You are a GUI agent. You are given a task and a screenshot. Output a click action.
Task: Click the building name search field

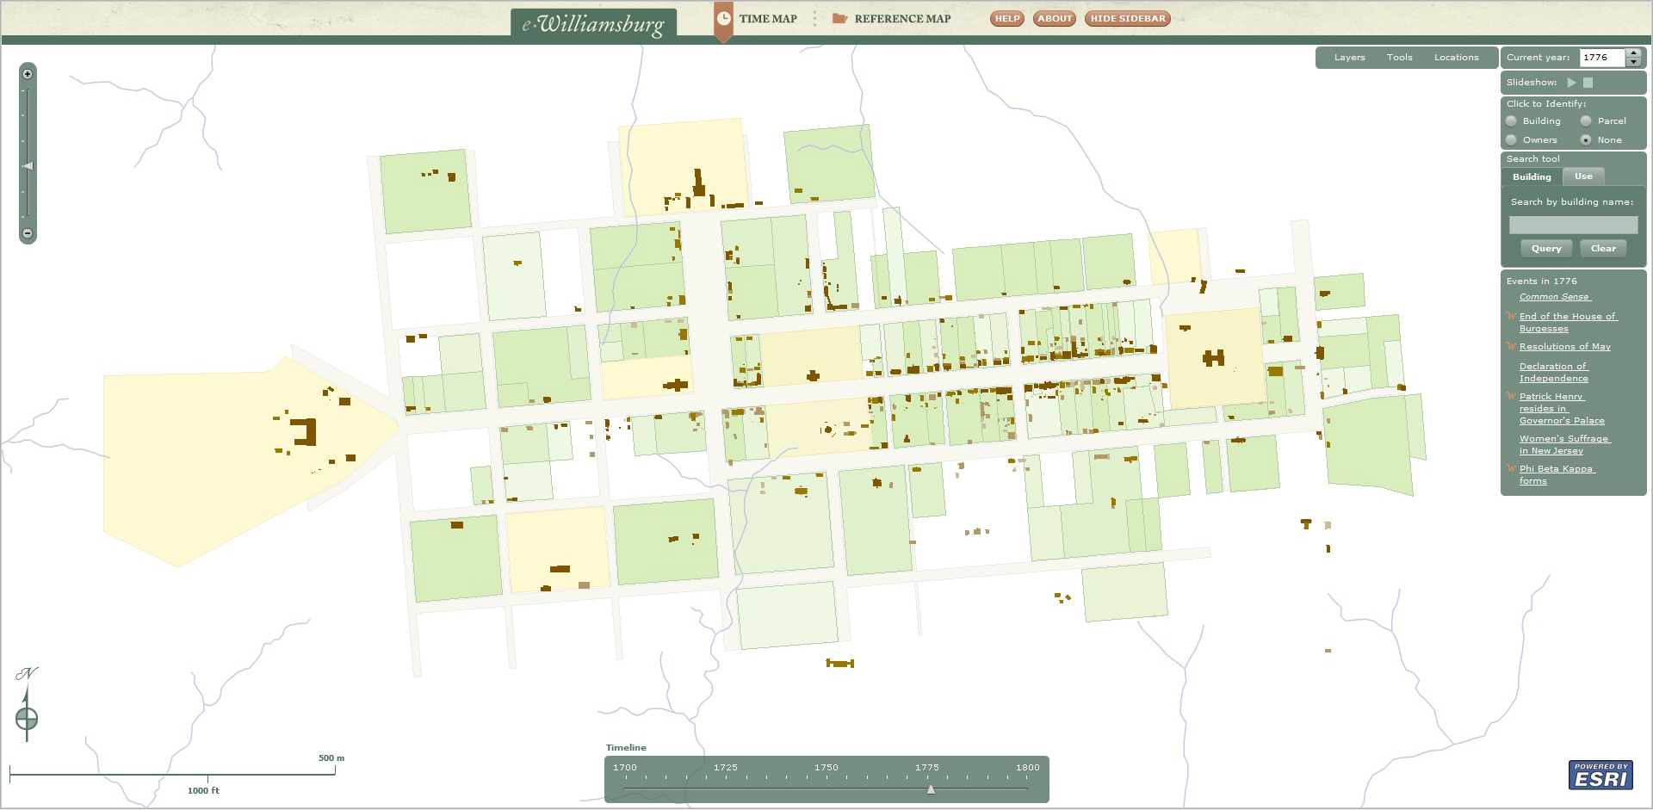(1573, 225)
